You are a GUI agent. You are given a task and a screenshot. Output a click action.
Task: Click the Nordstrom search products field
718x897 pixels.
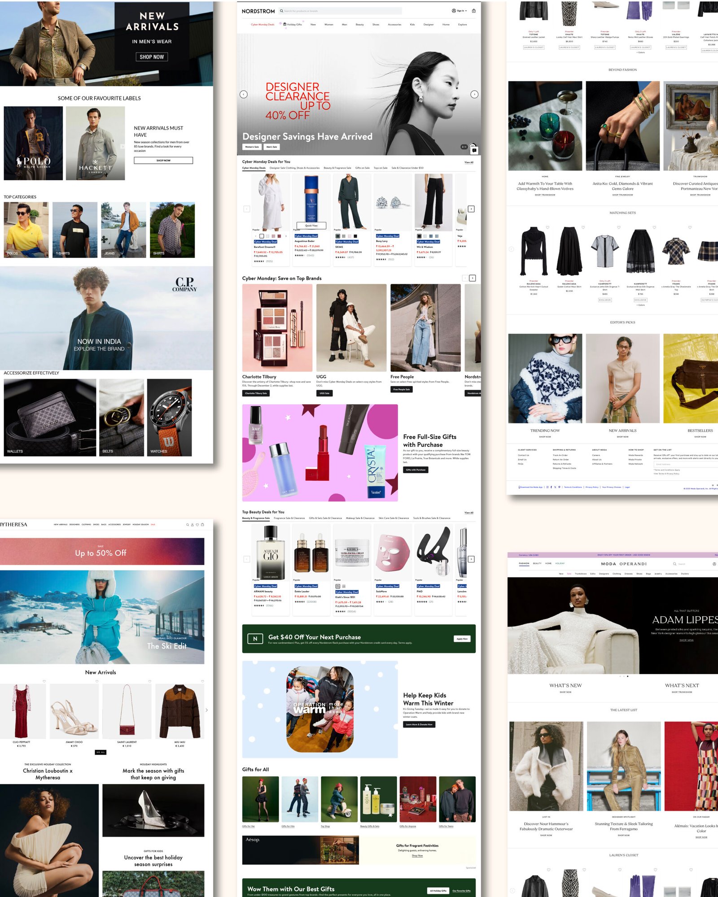tap(341, 11)
